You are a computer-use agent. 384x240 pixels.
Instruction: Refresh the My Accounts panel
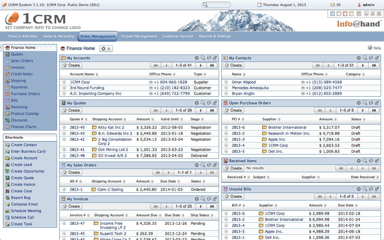(x=209, y=58)
